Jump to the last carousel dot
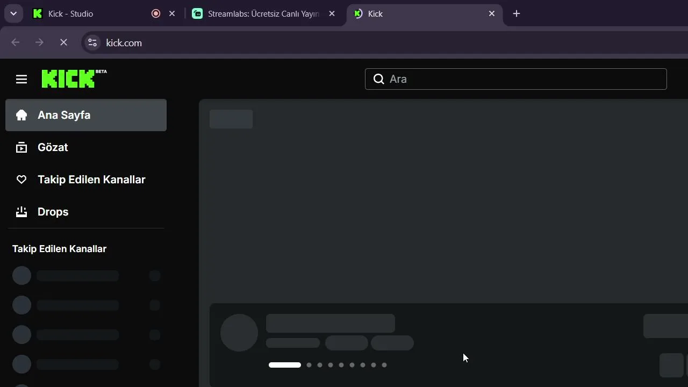Viewport: 688px width, 387px height. [384, 365]
